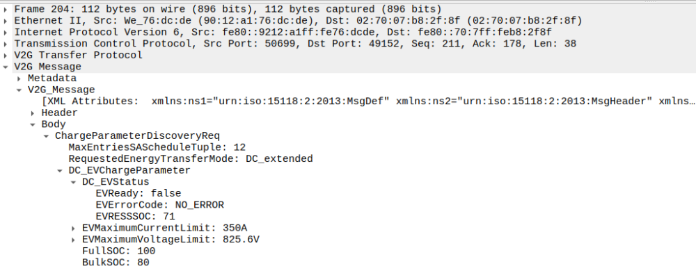Screen dimensions: 696x273
Task: Expand the Header node
Action: (33, 113)
